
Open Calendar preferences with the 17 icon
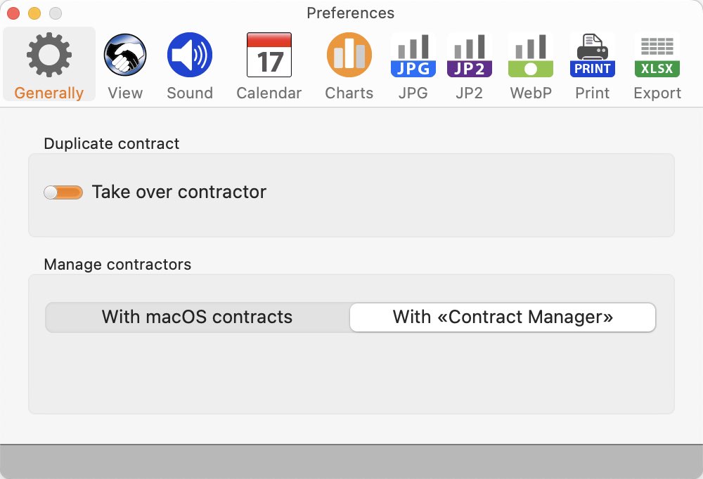pyautogui.click(x=269, y=55)
